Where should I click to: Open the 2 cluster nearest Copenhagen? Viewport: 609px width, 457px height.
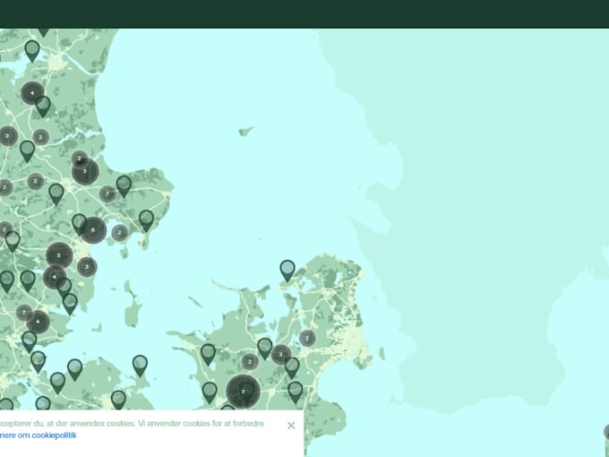[x=307, y=338]
